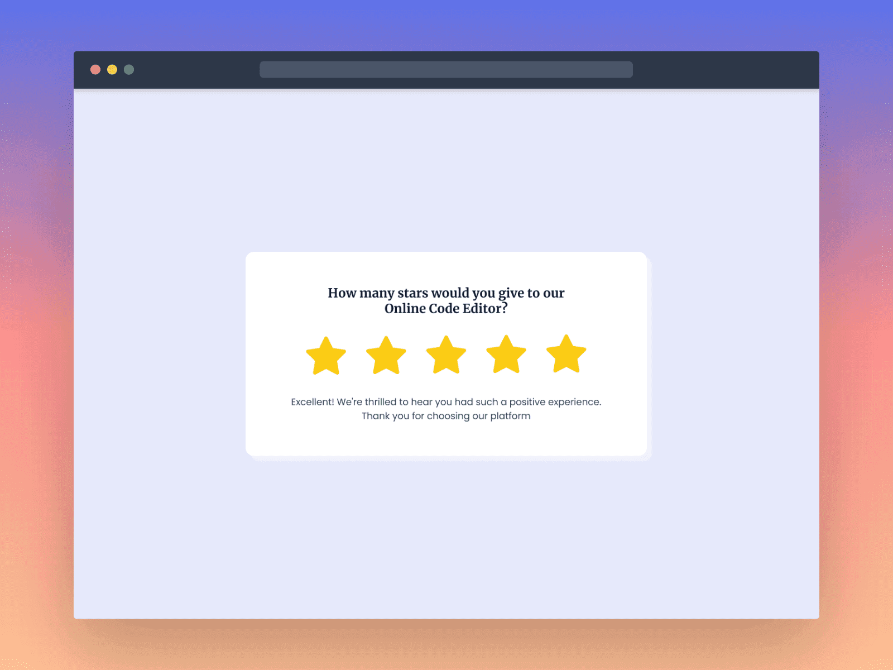
Task: Click lavender page area above the rating card
Action: point(446,167)
